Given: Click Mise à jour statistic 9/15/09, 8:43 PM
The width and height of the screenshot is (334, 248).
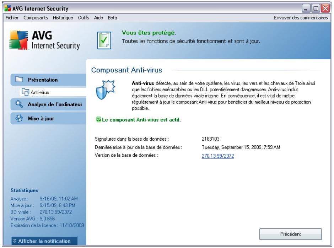Looking at the screenshot, I should click(x=57, y=205).
